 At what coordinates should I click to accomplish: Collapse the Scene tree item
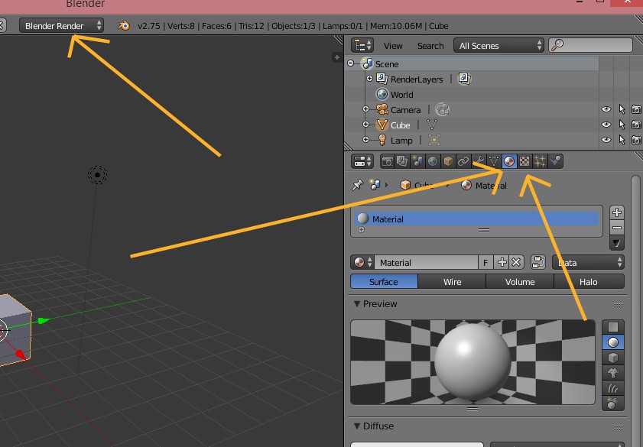pos(351,63)
